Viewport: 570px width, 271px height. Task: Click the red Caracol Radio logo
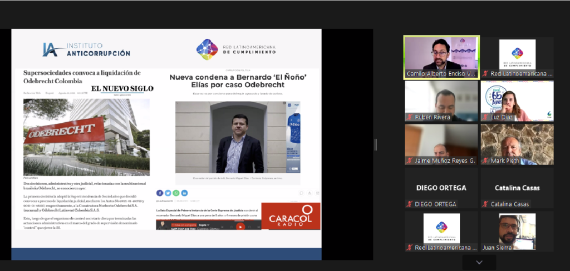pos(291,216)
